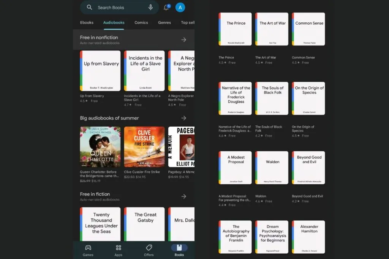Click Up from Slavery title text
This screenshot has height=259, width=389.
point(92,96)
